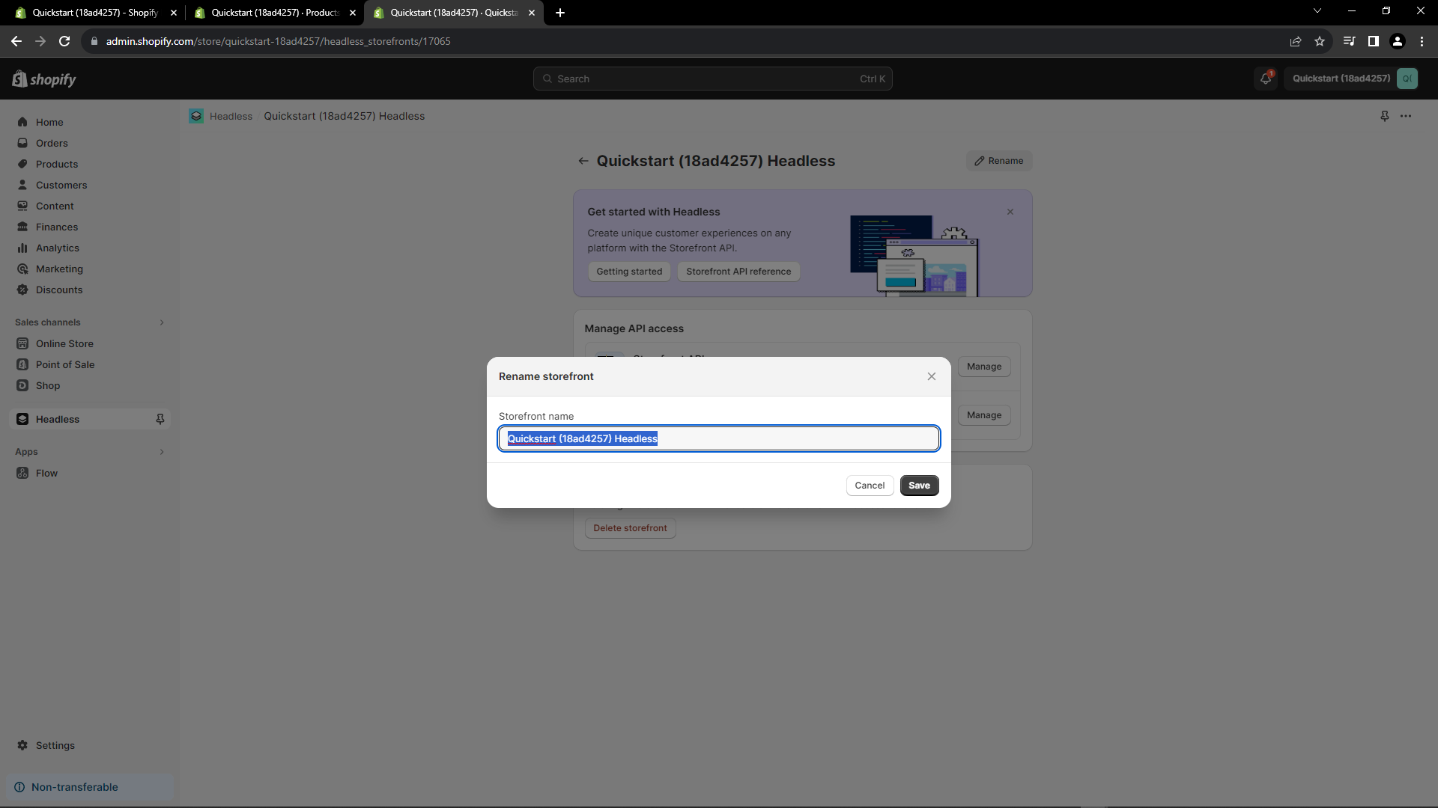This screenshot has width=1438, height=808.
Task: Expand the Sales channels section chevron
Action: pyautogui.click(x=161, y=322)
